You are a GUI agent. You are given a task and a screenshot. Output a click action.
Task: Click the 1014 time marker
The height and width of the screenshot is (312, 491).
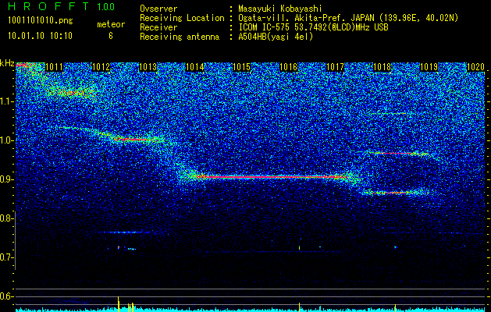[x=195, y=67]
